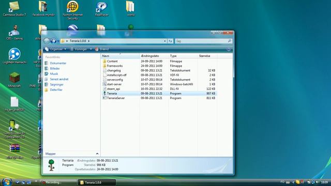The width and height of the screenshot is (331, 186).
Task: Open facebook myndir folder on desktop
Action: point(43,9)
